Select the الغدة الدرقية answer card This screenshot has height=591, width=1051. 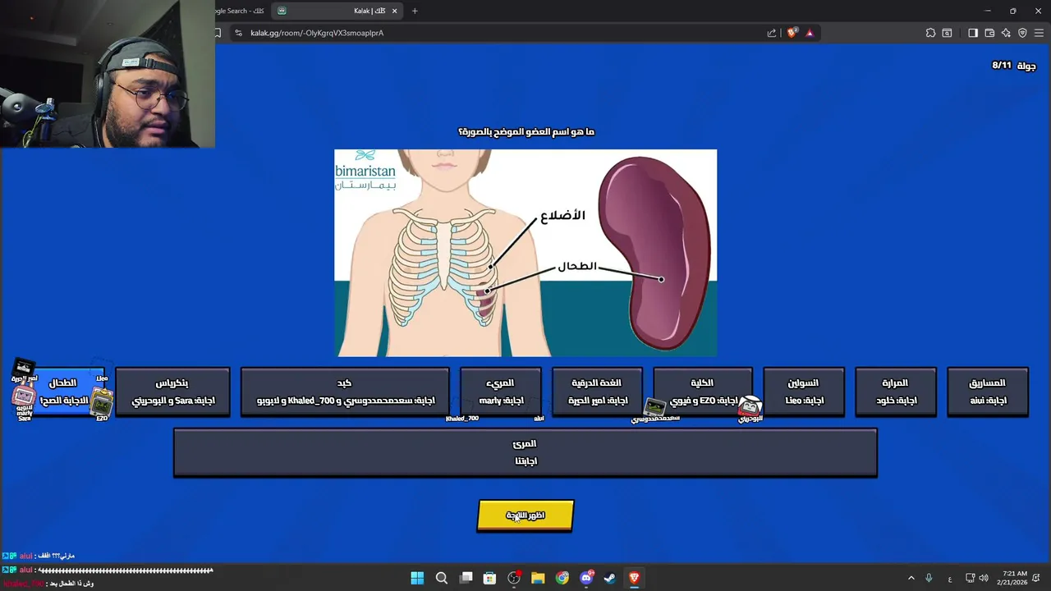click(x=597, y=392)
